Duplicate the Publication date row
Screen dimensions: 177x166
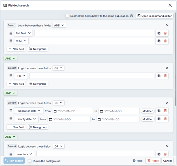point(159,111)
